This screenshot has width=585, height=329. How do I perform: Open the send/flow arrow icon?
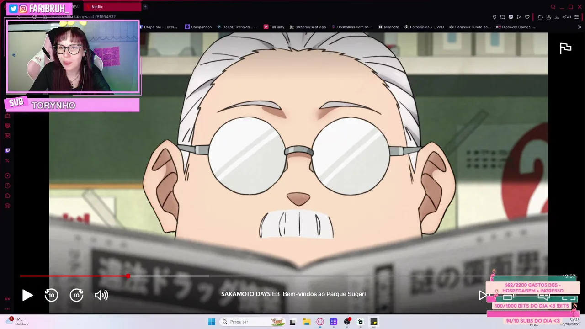519,17
